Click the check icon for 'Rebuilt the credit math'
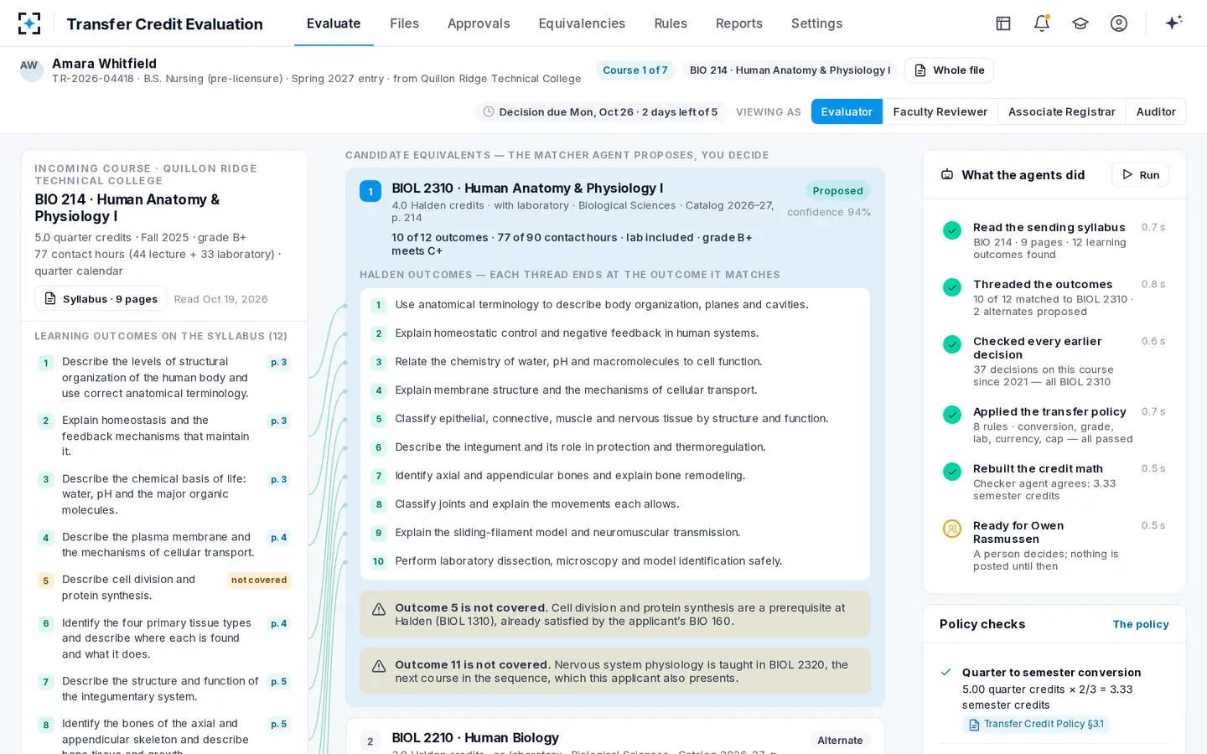This screenshot has width=1207, height=754. [952, 472]
